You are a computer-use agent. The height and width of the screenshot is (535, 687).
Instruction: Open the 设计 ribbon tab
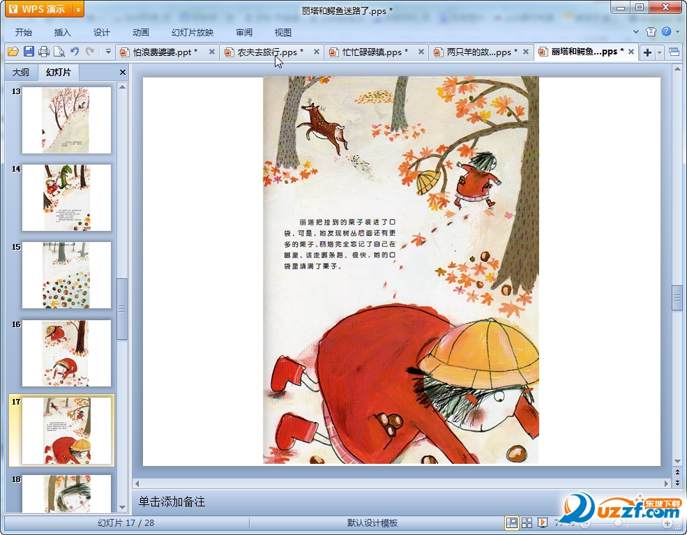tap(101, 32)
